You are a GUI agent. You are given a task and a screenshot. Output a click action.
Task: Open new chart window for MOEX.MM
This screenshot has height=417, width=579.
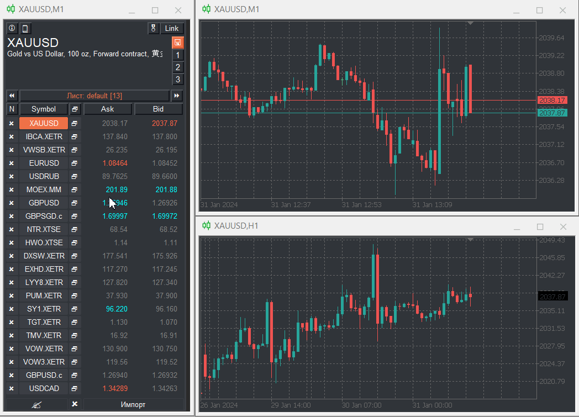tap(75, 189)
